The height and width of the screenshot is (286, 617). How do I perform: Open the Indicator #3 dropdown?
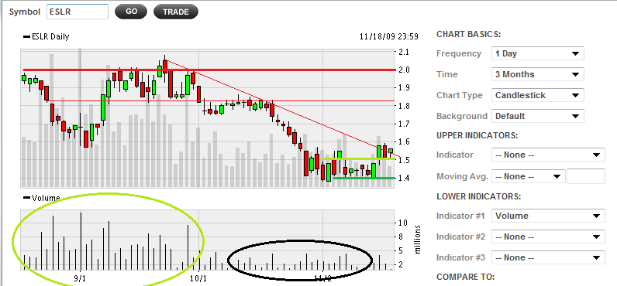click(548, 257)
